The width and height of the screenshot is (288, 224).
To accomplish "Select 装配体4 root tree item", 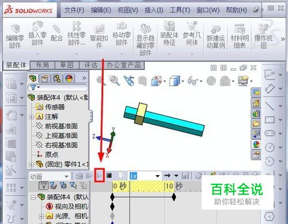I will pos(58,98).
